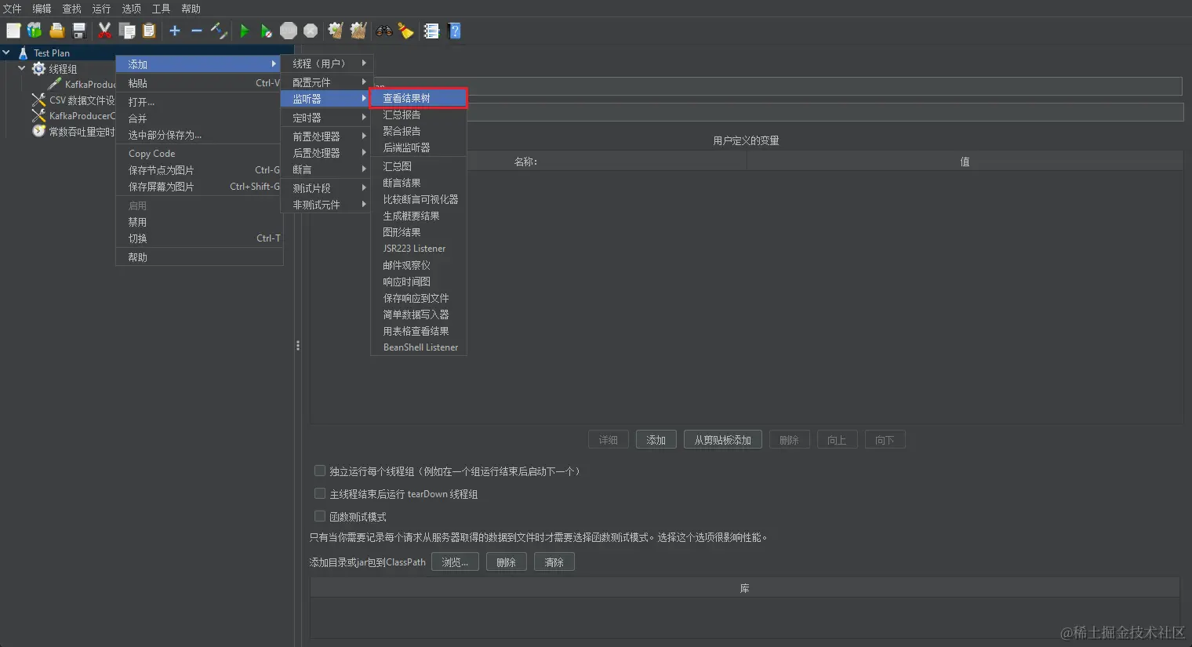Select the 常数吞吐量定时 clock icon
The width and height of the screenshot is (1192, 647).
pyautogui.click(x=38, y=132)
